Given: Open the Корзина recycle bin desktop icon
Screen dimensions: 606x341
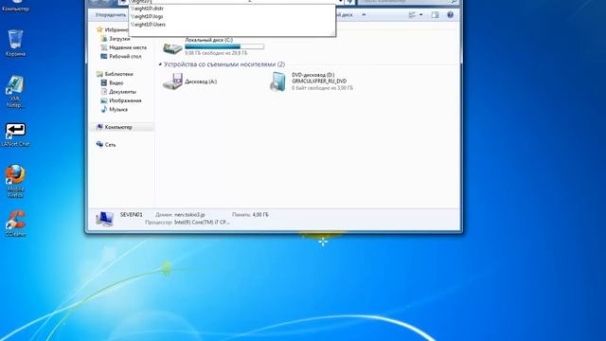Looking at the screenshot, I should (15, 44).
